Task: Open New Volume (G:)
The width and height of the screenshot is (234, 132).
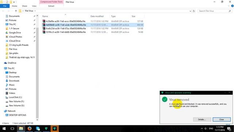Action: (x=16, y=106)
